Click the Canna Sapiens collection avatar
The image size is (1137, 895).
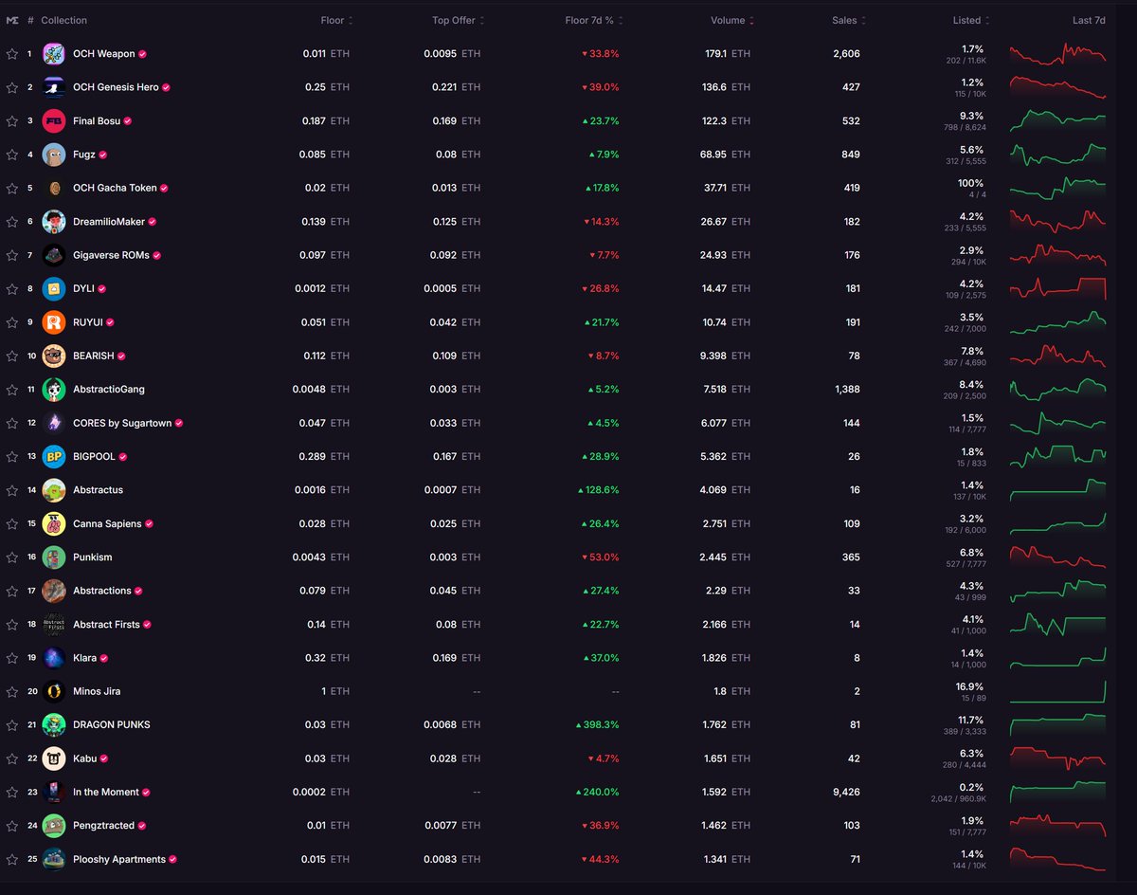pos(54,523)
